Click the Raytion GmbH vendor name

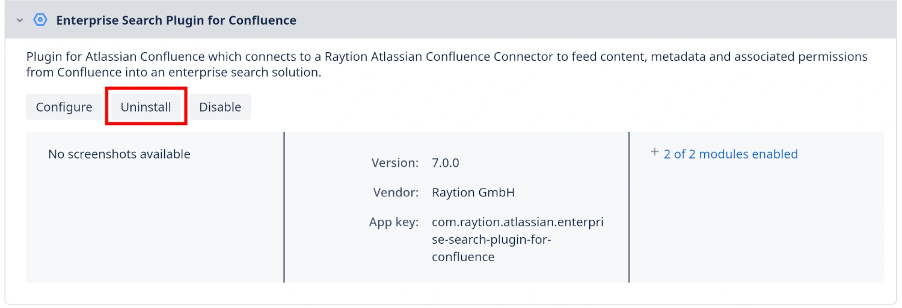pos(473,193)
